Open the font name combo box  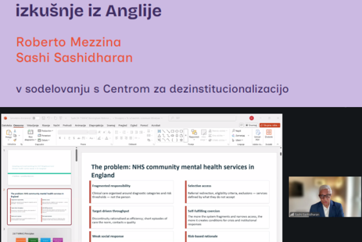pyautogui.click(x=73, y=132)
